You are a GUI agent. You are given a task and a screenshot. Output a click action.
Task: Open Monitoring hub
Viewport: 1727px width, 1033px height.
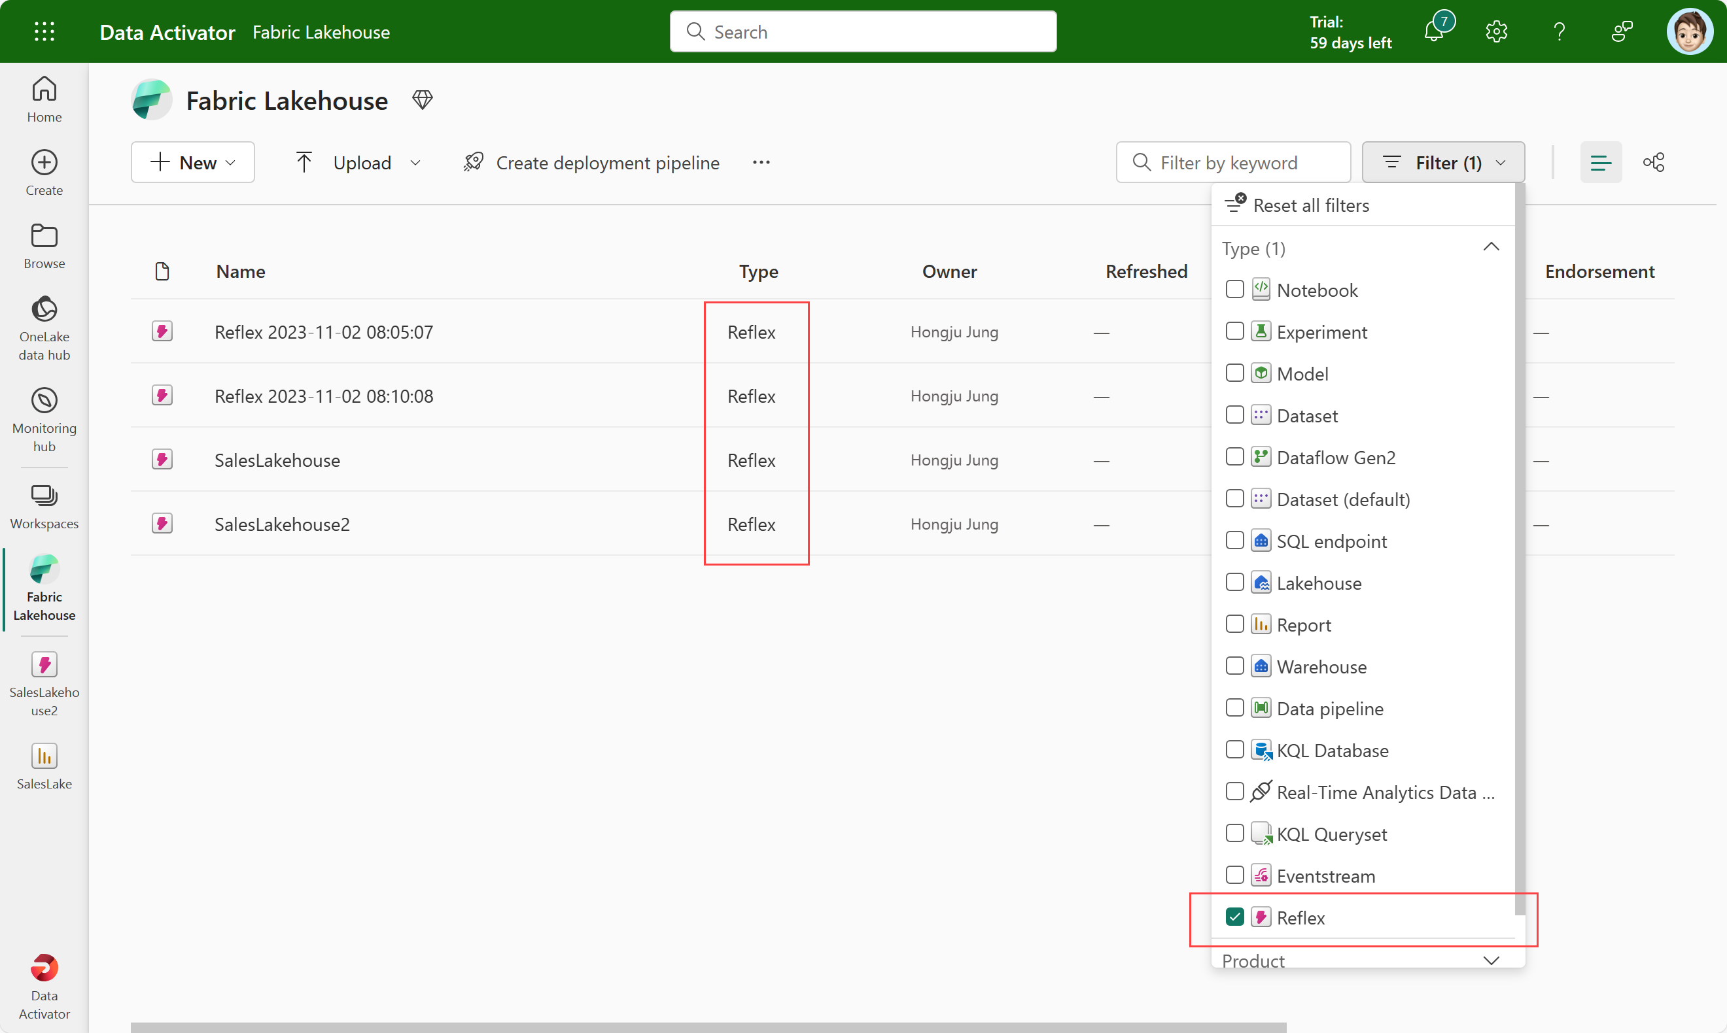[x=44, y=420]
